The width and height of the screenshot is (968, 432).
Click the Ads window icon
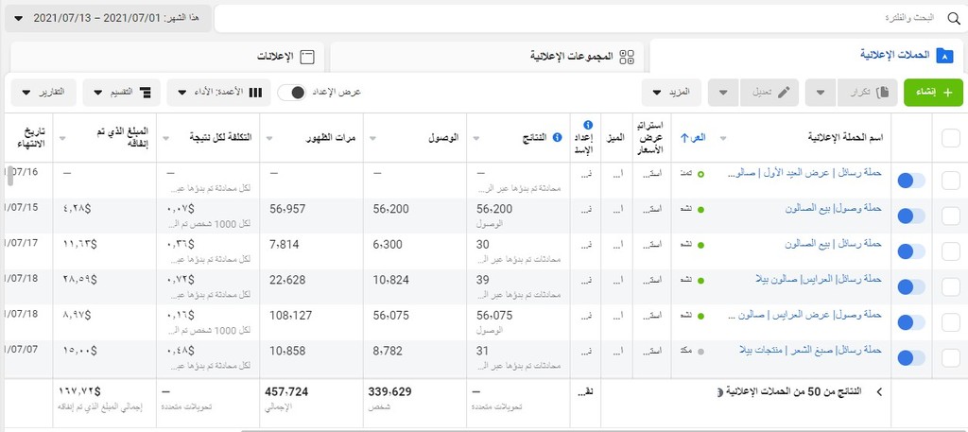(x=307, y=58)
